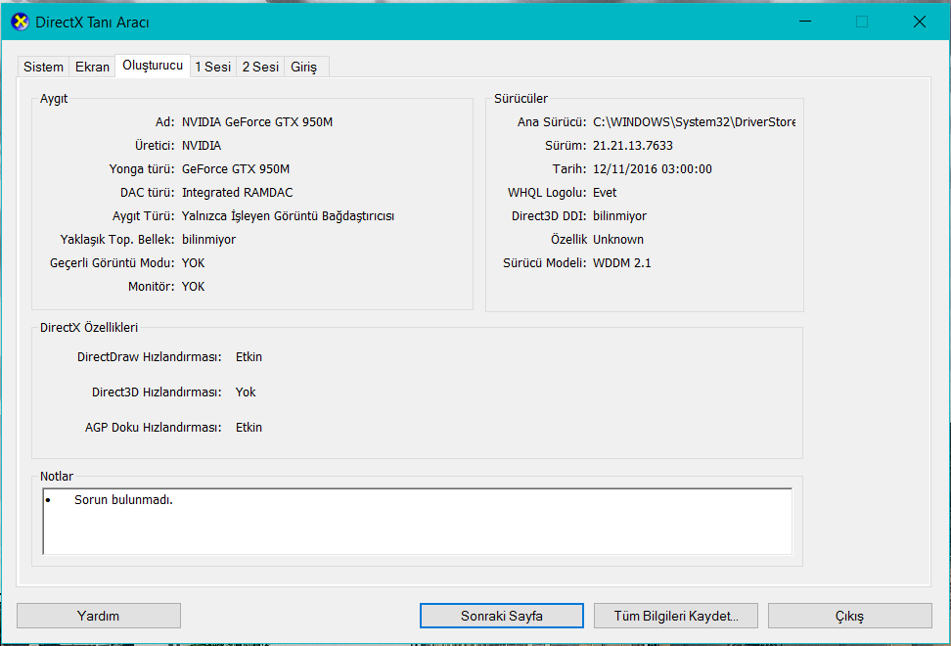This screenshot has height=646, width=951.
Task: Click the driver model WDDM 2.1
Action: click(x=621, y=263)
